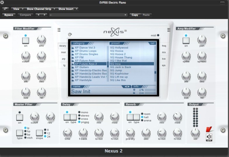Click the Reverb type button
Screen dimensions: 229x157
(136, 117)
